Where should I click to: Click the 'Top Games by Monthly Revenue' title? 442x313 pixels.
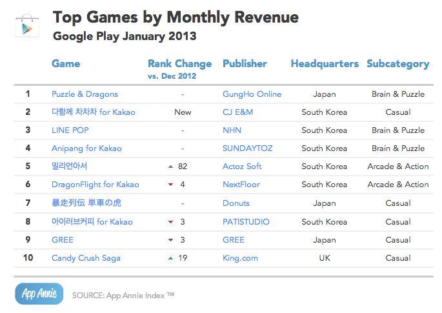pos(176,17)
